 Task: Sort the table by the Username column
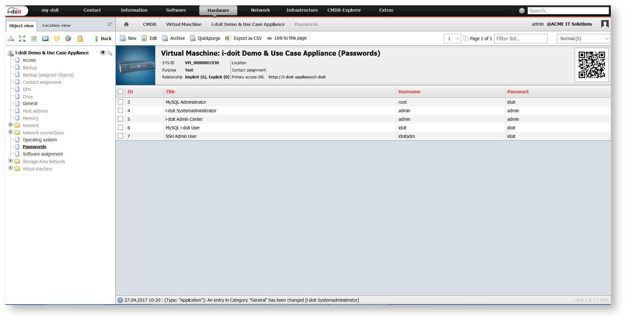[409, 92]
